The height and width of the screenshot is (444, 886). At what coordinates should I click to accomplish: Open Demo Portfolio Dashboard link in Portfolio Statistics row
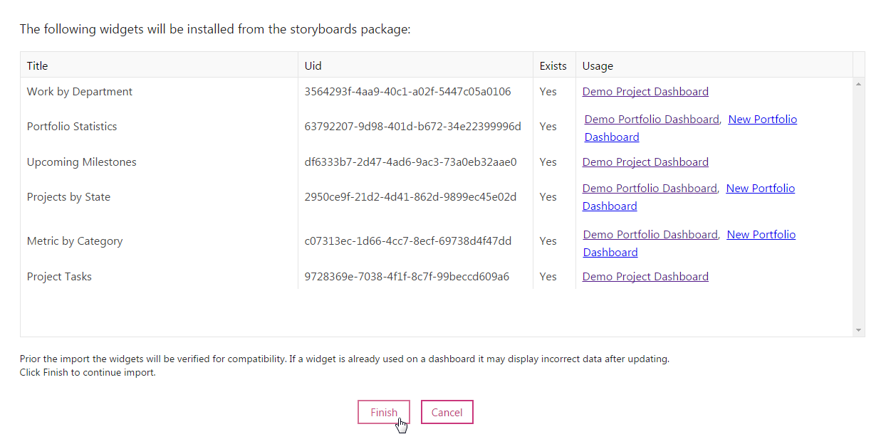coord(652,119)
